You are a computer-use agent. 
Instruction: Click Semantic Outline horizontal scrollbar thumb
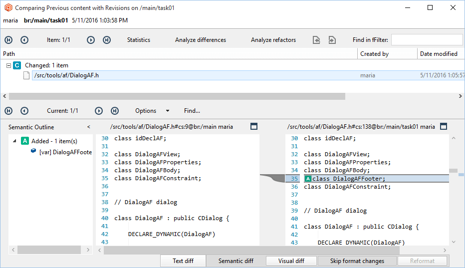pos(49,250)
